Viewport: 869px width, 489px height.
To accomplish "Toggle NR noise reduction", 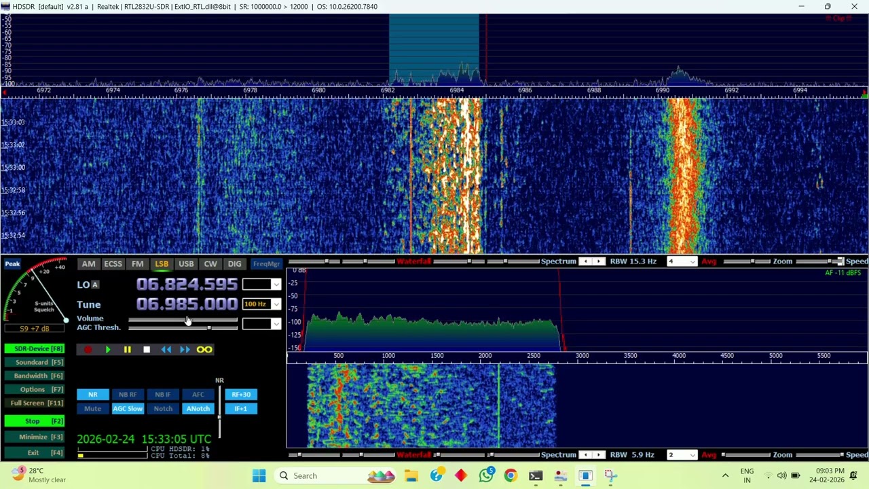I will click(92, 395).
